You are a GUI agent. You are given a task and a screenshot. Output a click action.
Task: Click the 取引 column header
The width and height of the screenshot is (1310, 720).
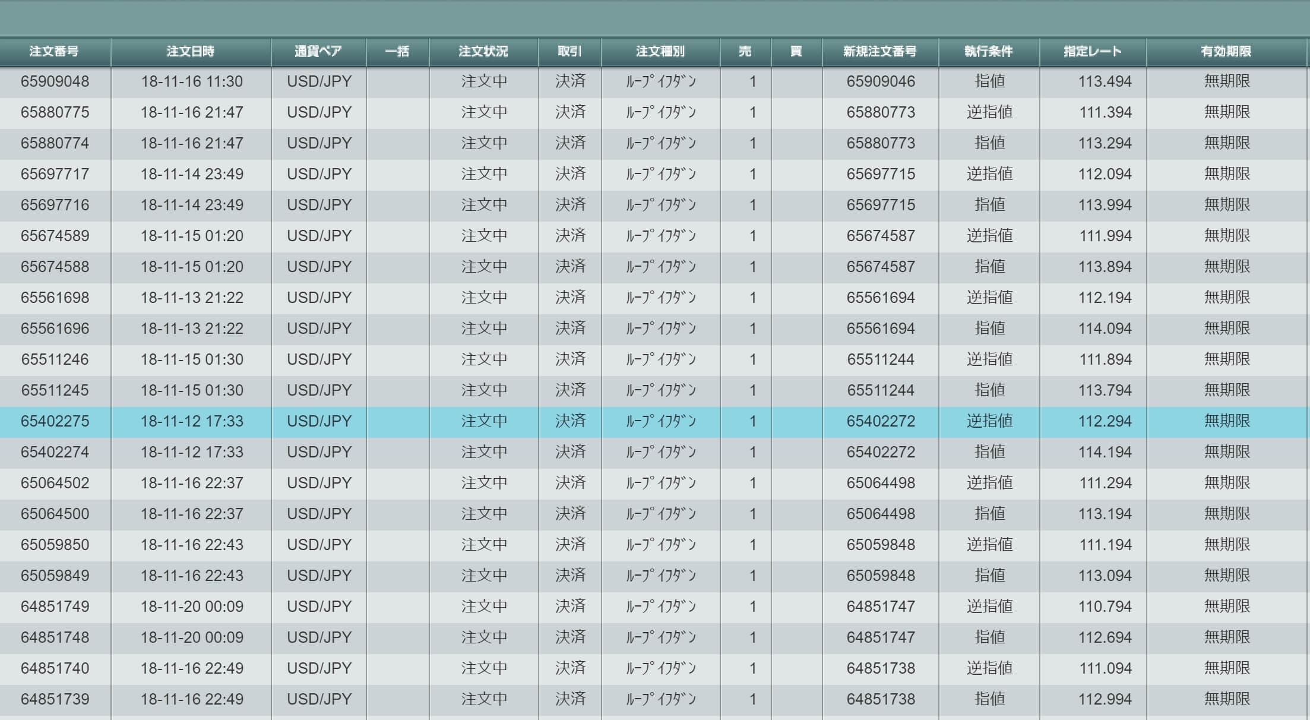pos(569,52)
